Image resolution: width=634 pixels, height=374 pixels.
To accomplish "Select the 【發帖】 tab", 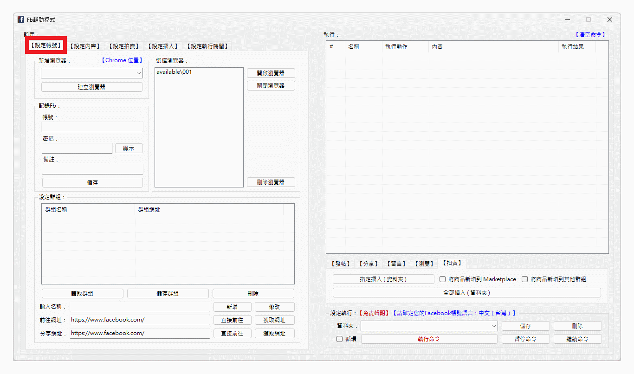I will tap(340, 263).
